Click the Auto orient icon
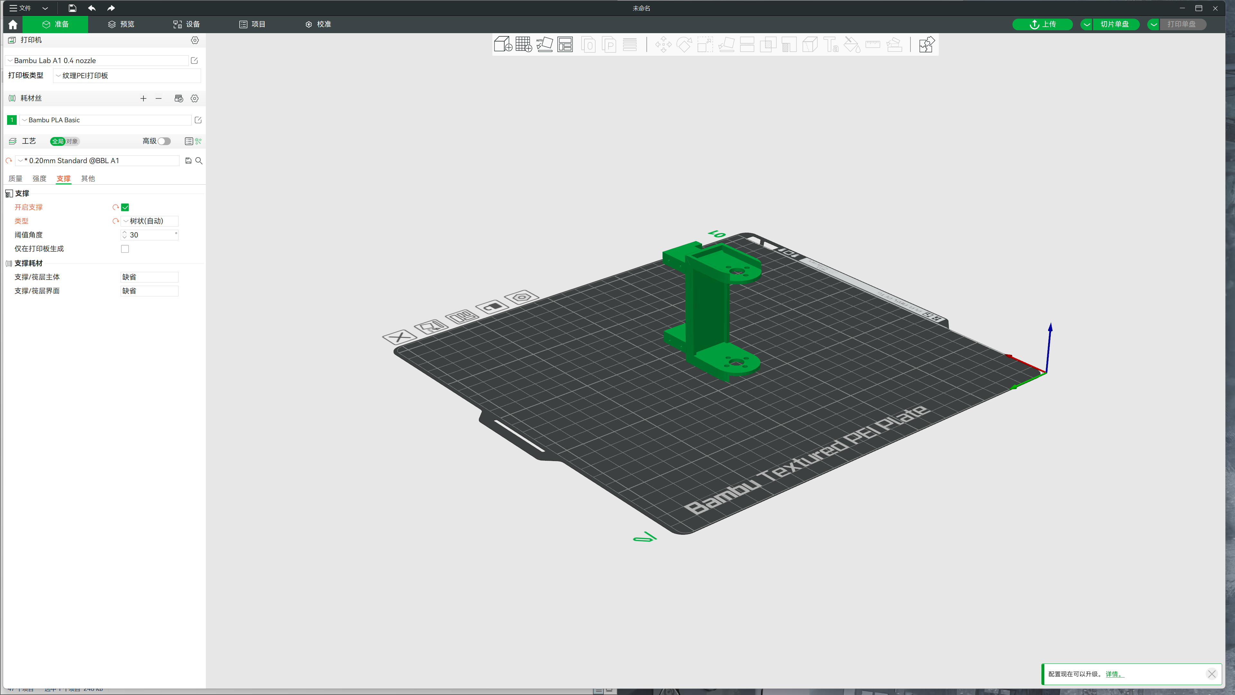 [544, 44]
